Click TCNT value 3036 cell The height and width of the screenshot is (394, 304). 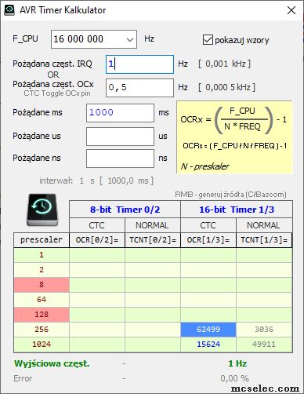click(264, 330)
